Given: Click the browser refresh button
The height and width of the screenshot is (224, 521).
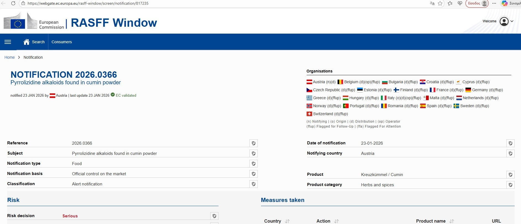Looking at the screenshot, I should click(x=13, y=3).
